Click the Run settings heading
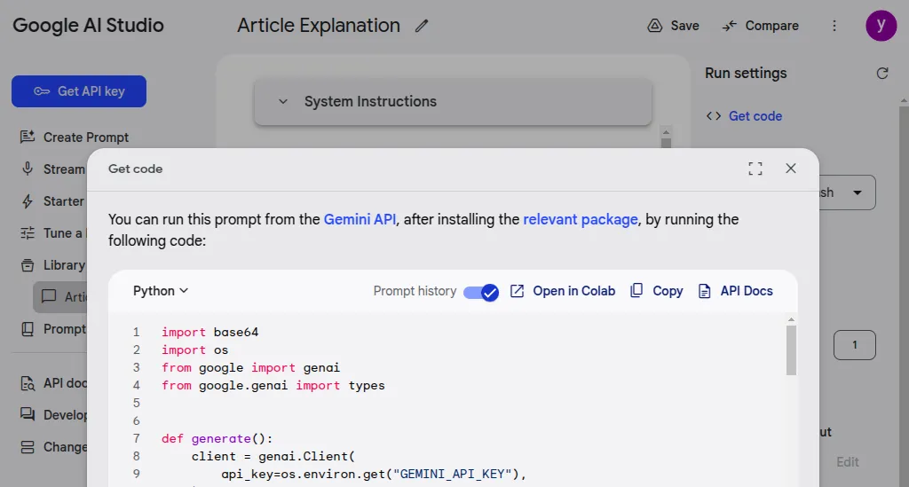This screenshot has height=487, width=909. (746, 73)
